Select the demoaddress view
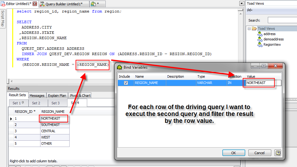Image resolution: width=297 pixels, height=167 pixels. (x=273, y=39)
